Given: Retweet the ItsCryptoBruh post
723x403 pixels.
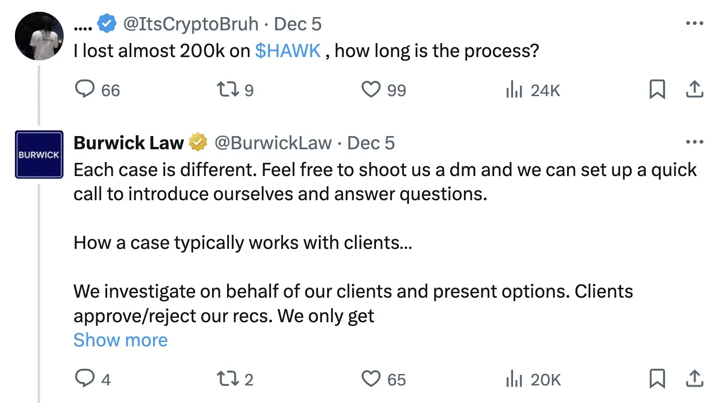Looking at the screenshot, I should coord(228,89).
